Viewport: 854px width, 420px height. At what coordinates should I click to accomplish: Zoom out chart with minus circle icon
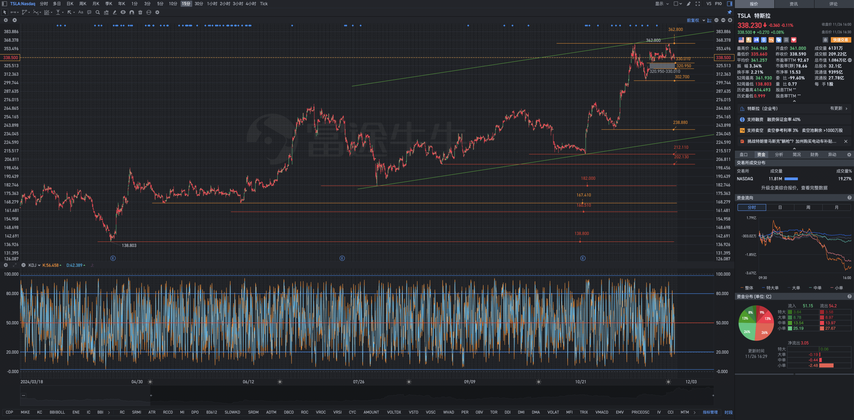point(723,20)
